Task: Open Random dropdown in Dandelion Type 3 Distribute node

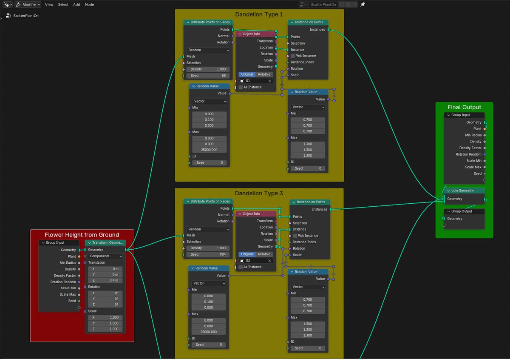Action: point(208,229)
